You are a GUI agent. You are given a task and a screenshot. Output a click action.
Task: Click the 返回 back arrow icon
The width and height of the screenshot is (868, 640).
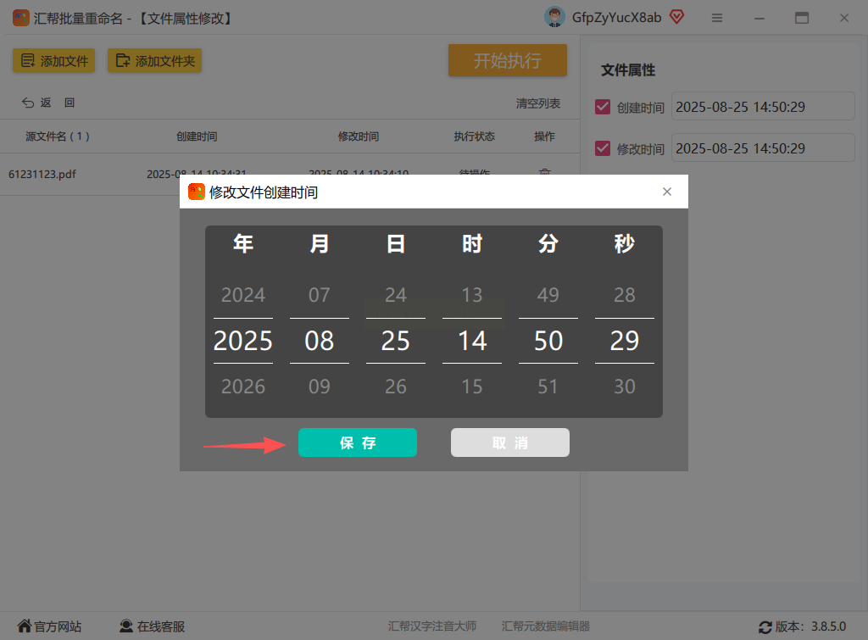tap(28, 103)
